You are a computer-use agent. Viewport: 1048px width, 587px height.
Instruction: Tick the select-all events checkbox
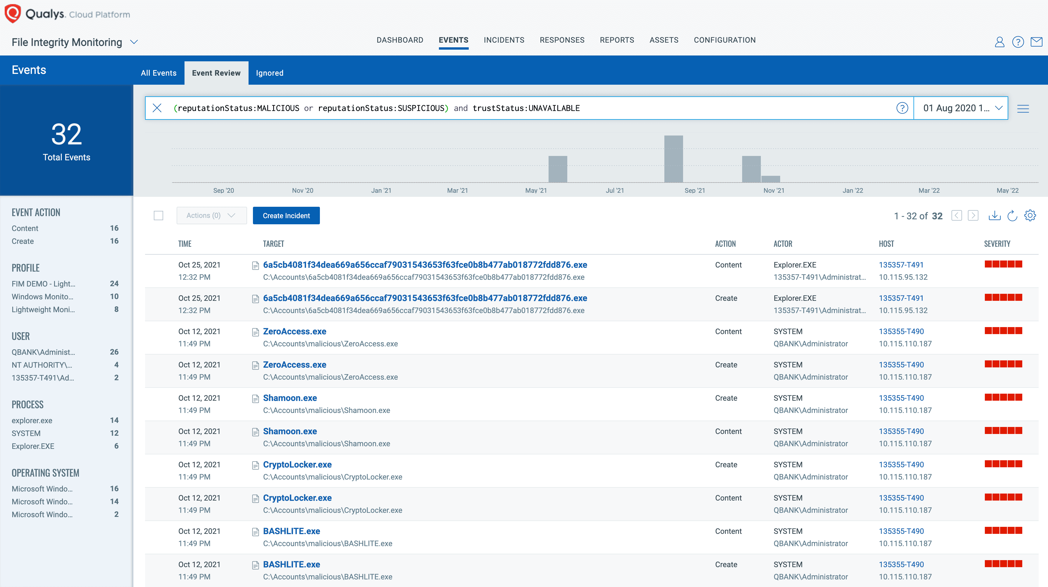(x=159, y=215)
